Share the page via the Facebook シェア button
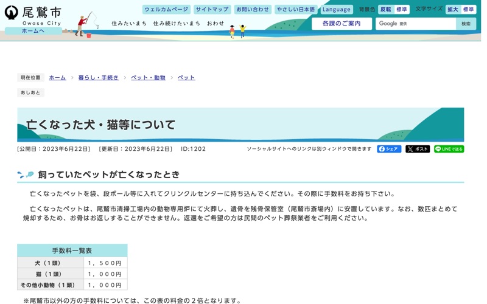Image resolution: width=487 pixels, height=304 pixels. (x=389, y=149)
